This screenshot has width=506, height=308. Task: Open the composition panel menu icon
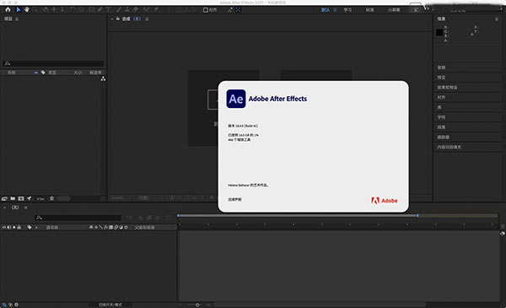pyautogui.click(x=147, y=19)
